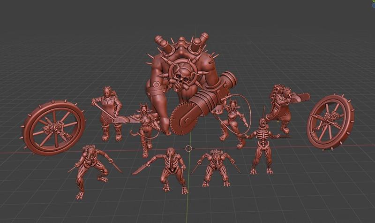This screenshot has width=375, height=223.
Task: Select horned figure swinging the looped whip
Action: [x=233, y=122]
